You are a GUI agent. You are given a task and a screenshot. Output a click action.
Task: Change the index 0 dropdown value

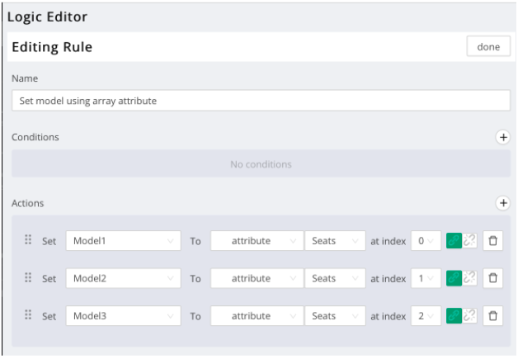pyautogui.click(x=426, y=241)
